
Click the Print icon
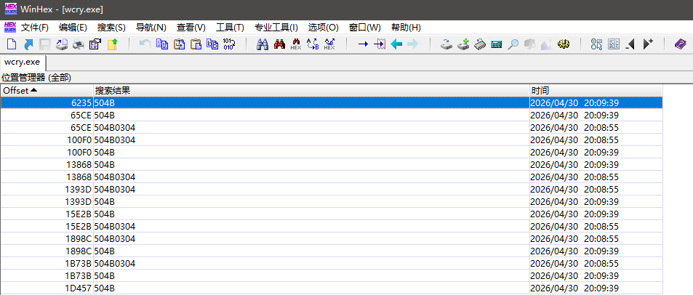[79, 44]
